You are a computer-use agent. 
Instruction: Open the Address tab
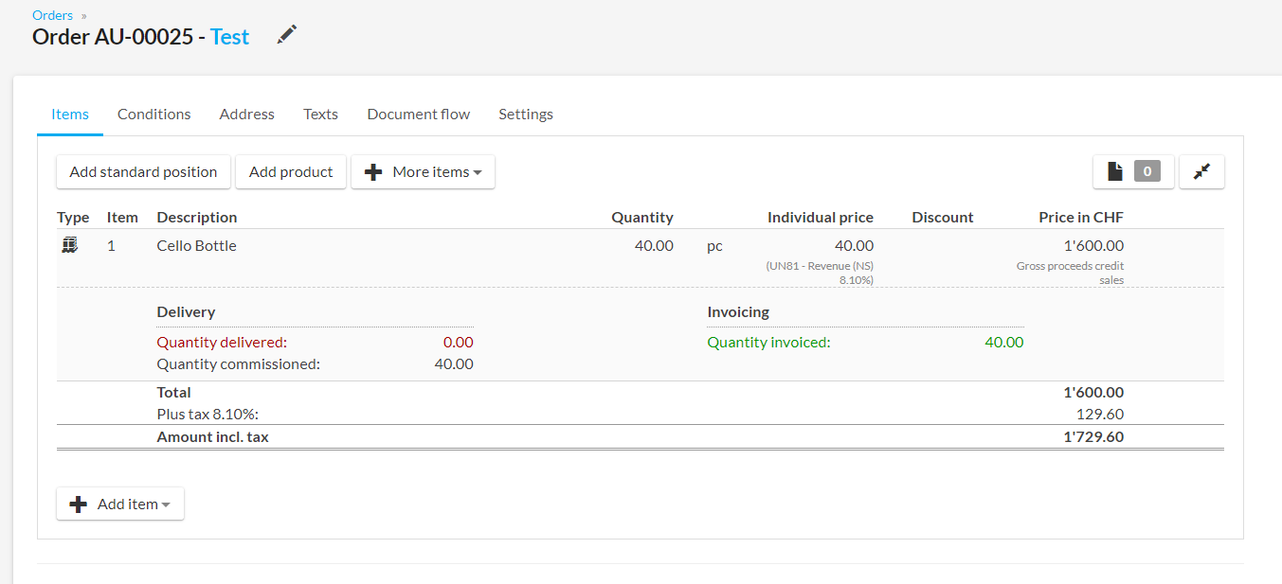coord(246,114)
